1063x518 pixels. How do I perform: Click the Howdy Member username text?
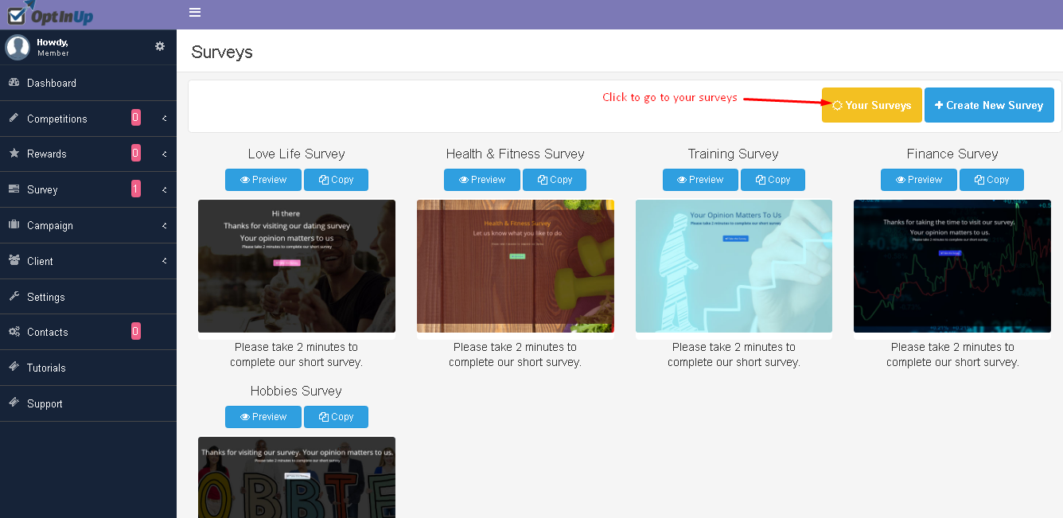53,47
